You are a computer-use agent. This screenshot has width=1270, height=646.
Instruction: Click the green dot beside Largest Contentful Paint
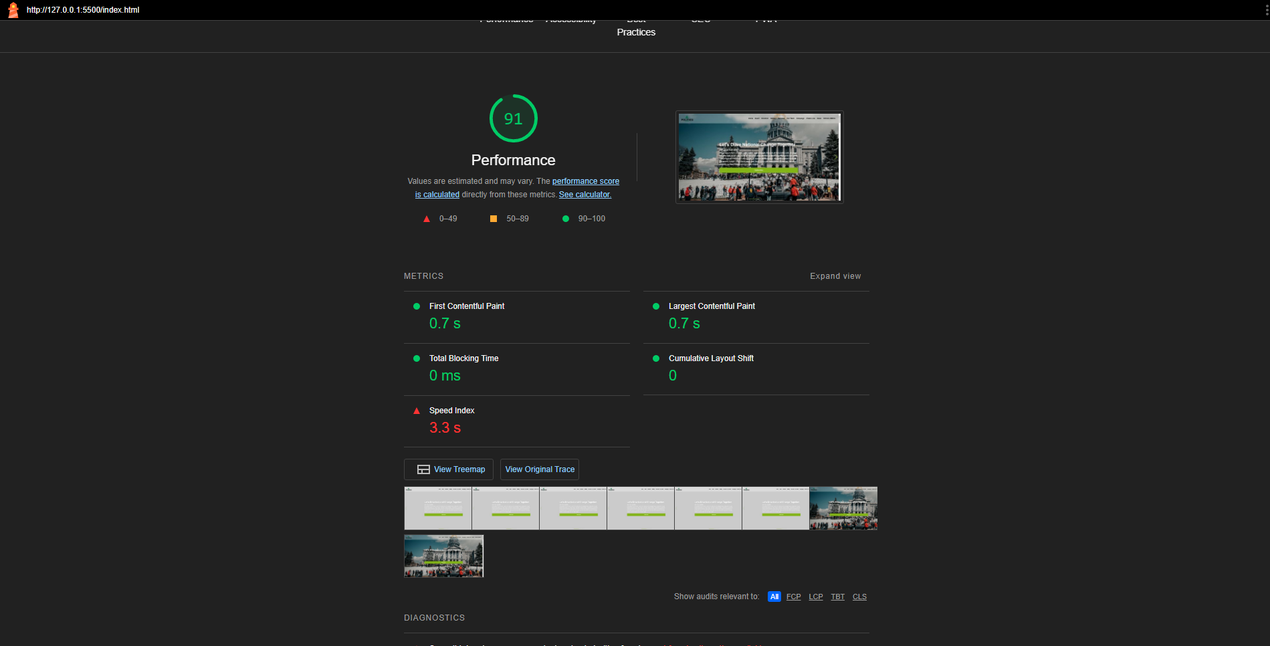coord(656,306)
